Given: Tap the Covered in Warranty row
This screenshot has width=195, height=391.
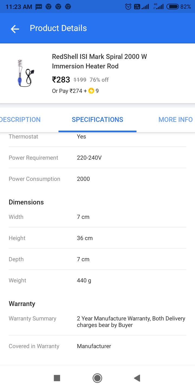Looking at the screenshot, I should pyautogui.click(x=97, y=346).
